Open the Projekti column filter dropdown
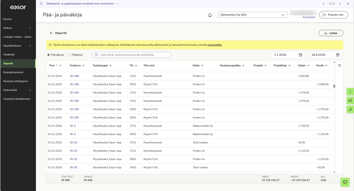354x191 pixels. [265, 65]
